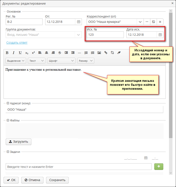Insert a hyperlink with the link icon
The image size is (176, 187).
coord(106,53)
